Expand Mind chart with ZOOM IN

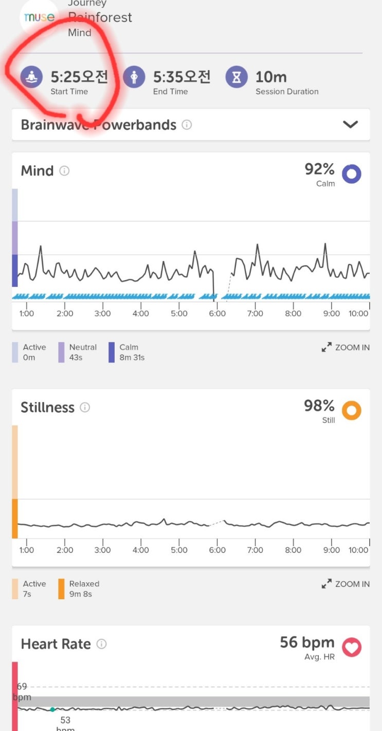tap(345, 347)
